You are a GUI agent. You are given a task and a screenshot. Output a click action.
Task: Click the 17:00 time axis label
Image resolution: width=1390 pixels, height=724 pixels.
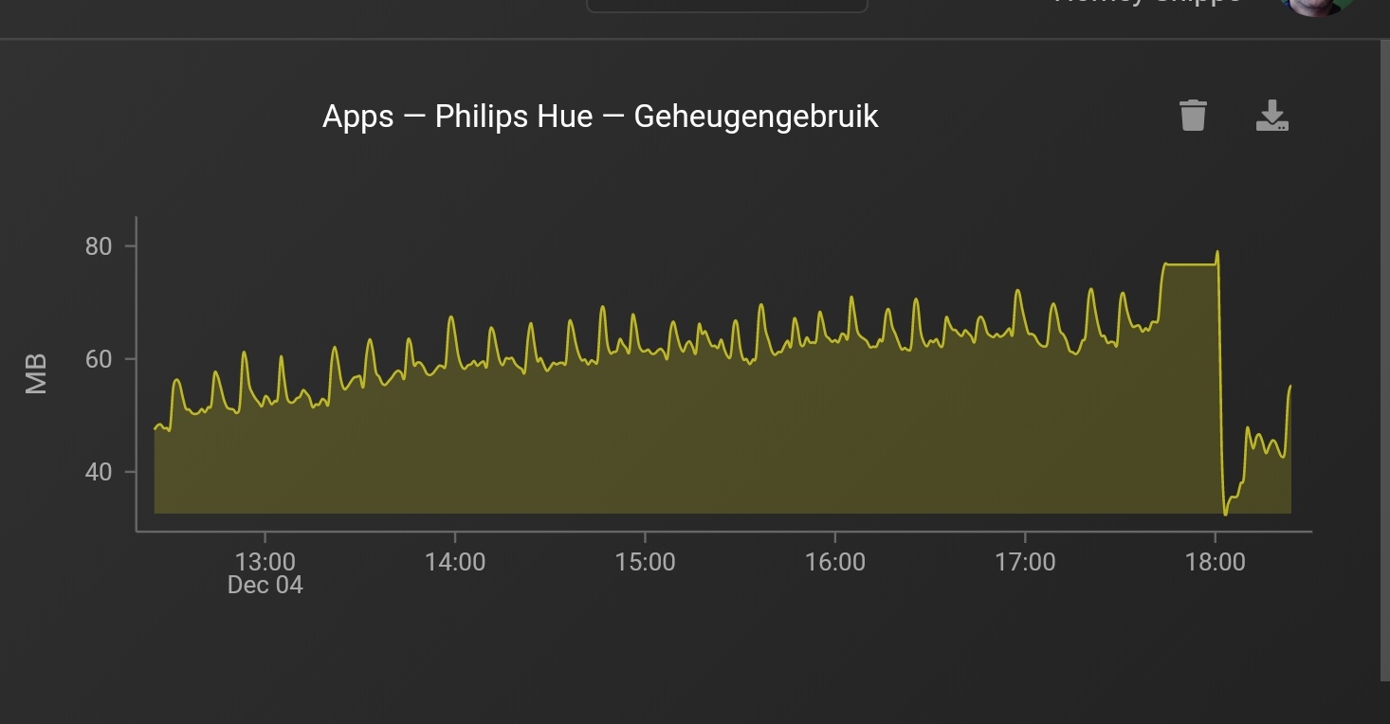1025,562
